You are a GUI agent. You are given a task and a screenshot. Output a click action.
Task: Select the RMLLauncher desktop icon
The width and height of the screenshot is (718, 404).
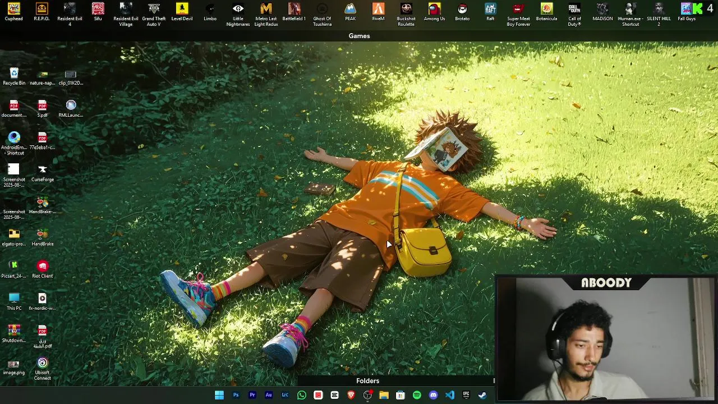[x=71, y=109]
